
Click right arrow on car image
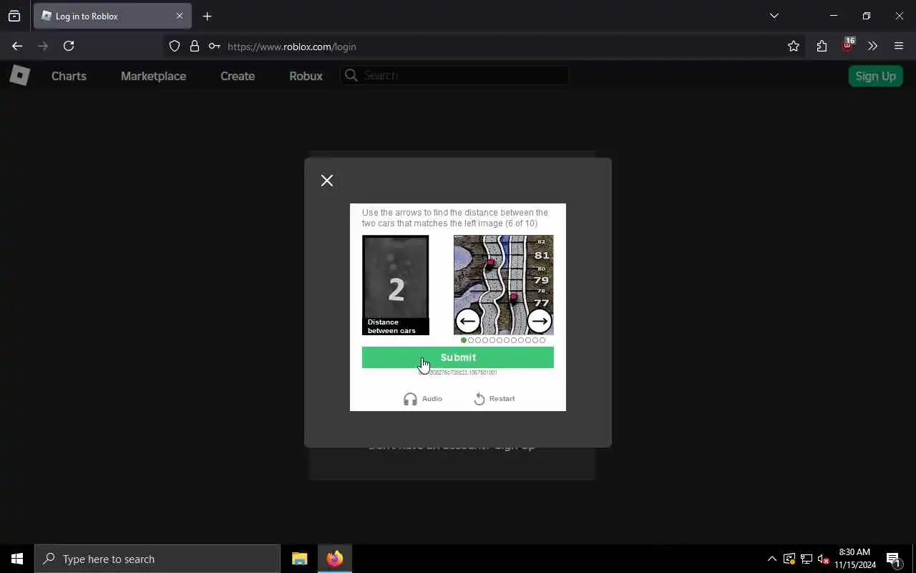tap(540, 321)
